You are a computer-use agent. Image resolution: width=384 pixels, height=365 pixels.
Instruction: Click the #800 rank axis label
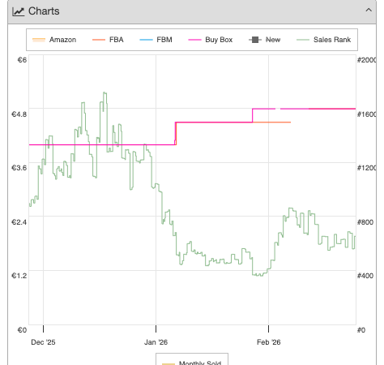point(365,222)
